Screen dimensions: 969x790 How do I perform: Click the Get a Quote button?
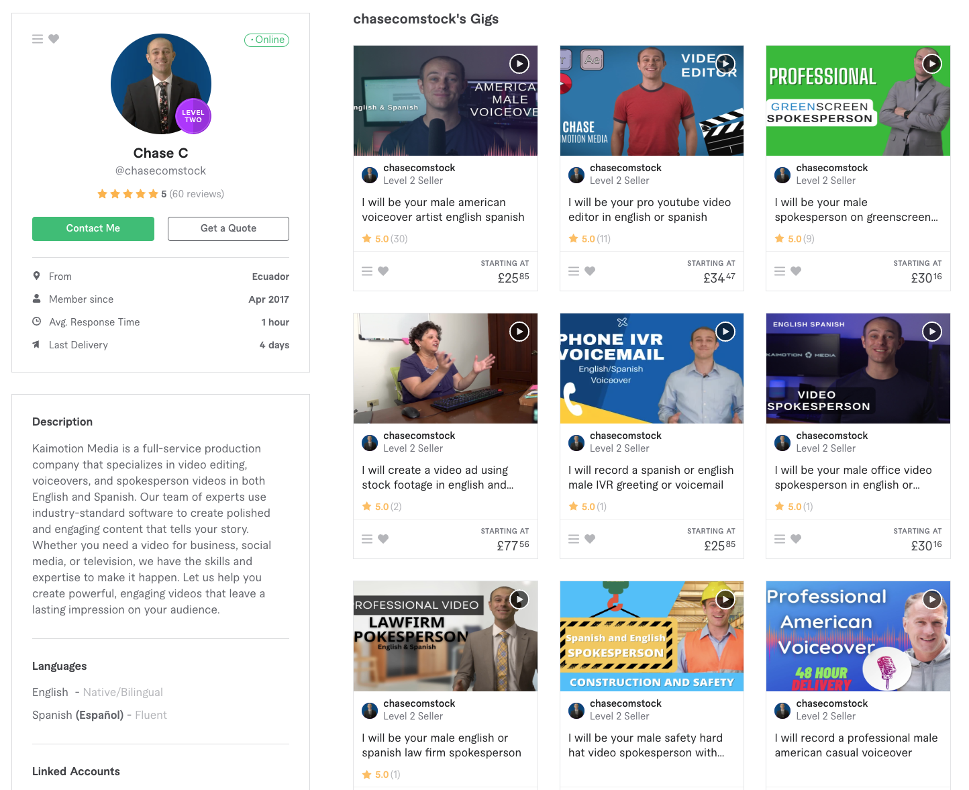point(228,228)
